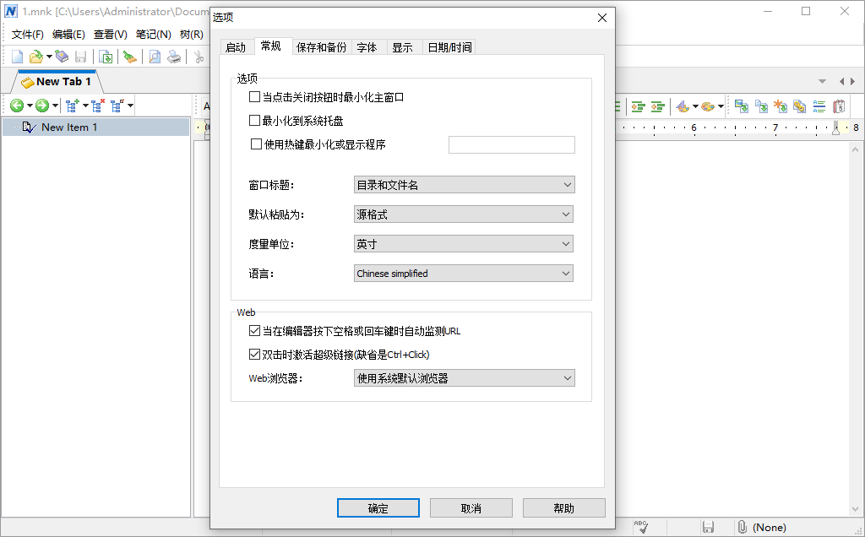The height and width of the screenshot is (537, 865).
Task: Click the hotkey input field
Action: (512, 144)
